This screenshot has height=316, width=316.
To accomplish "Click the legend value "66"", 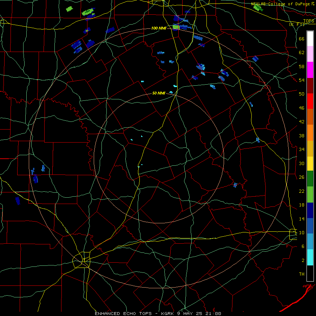I will click(x=302, y=39).
